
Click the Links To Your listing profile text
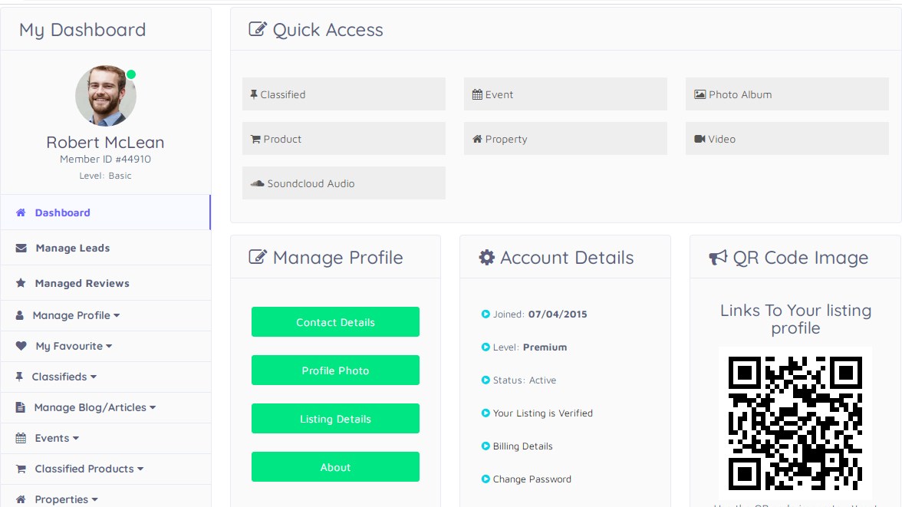pyautogui.click(x=795, y=319)
